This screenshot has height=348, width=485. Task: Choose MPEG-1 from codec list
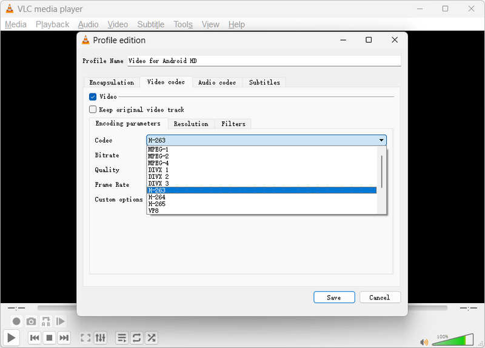pos(261,149)
